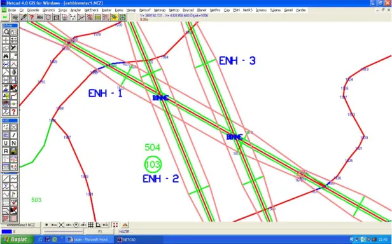Screen dimensions: 392x244
Task: Toggle the grid snap mode button
Action: (x=91, y=225)
